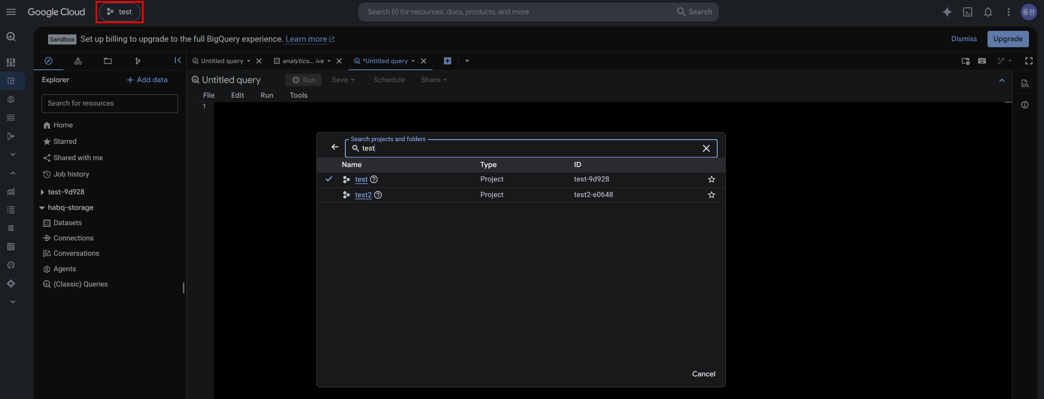
Task: Star the test2 project
Action: [711, 195]
